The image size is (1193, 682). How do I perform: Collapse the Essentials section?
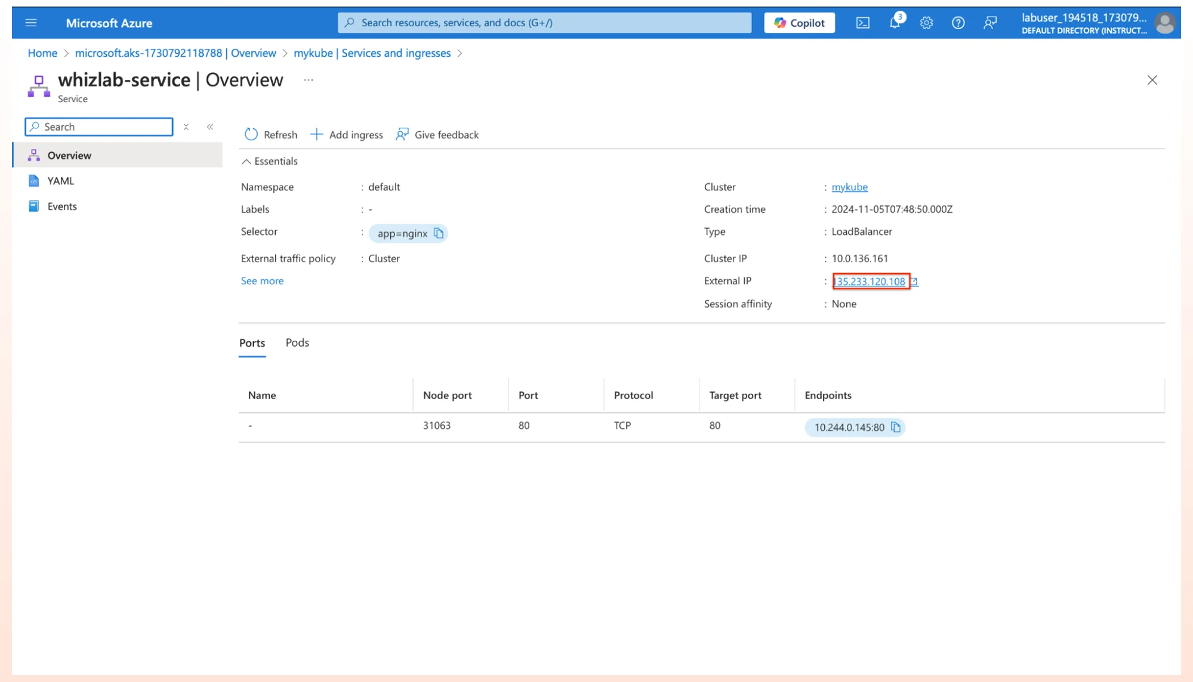(x=269, y=161)
